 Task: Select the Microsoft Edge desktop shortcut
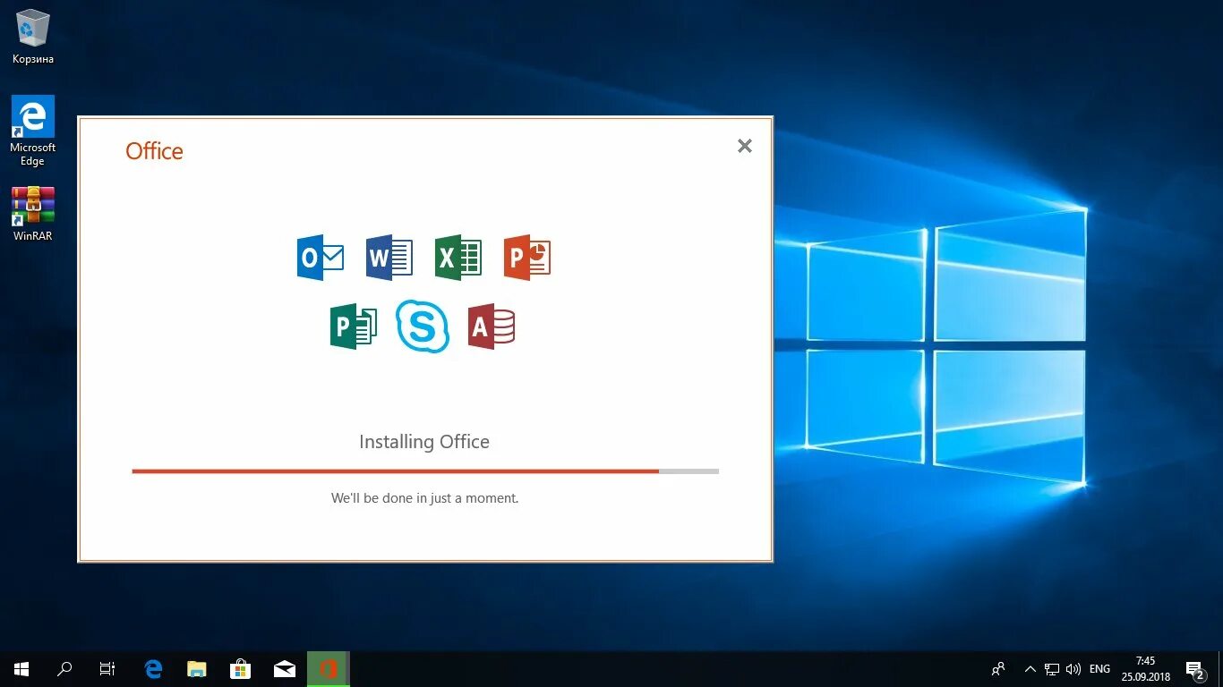click(33, 131)
